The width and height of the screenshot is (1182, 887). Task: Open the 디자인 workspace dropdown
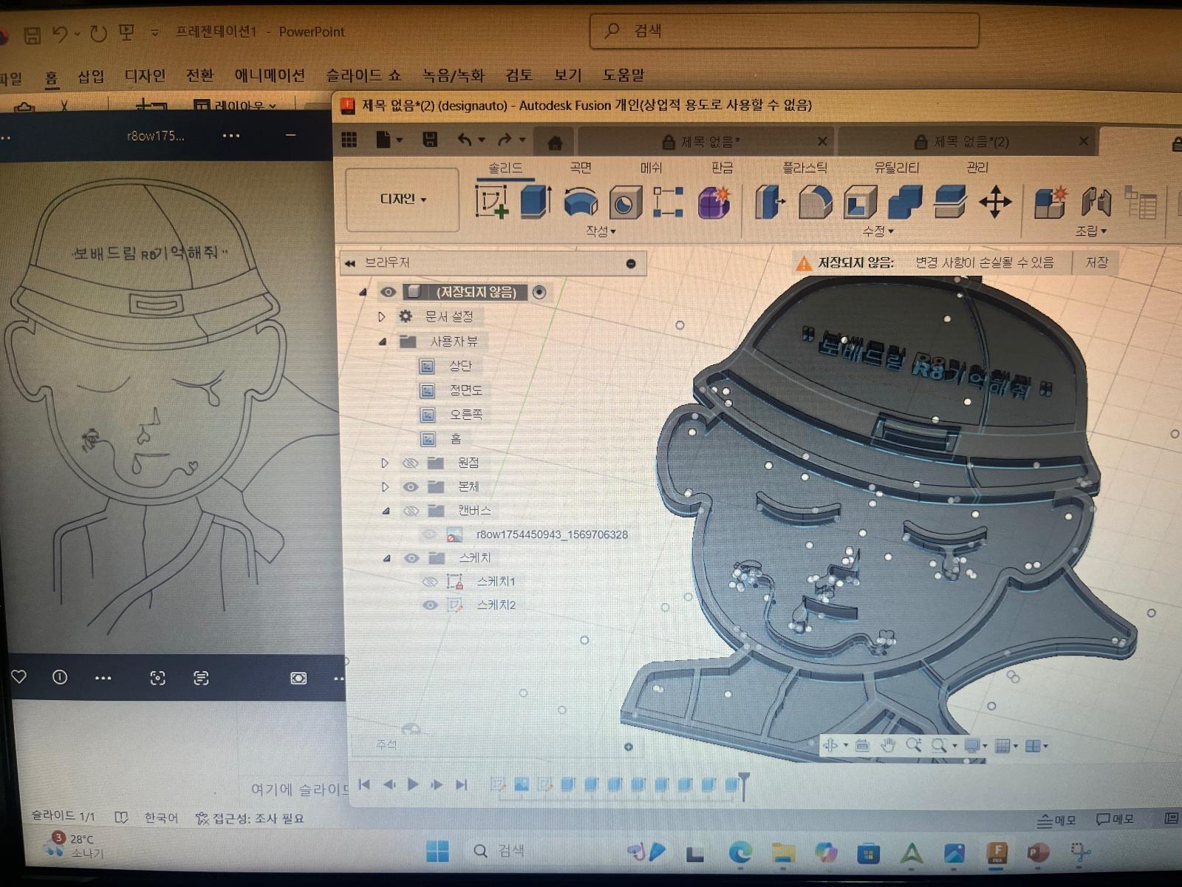pyautogui.click(x=403, y=199)
